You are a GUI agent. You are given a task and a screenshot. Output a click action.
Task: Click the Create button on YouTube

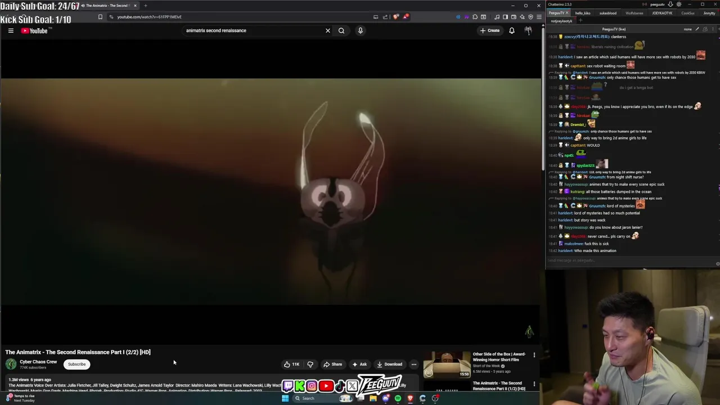pos(489,31)
